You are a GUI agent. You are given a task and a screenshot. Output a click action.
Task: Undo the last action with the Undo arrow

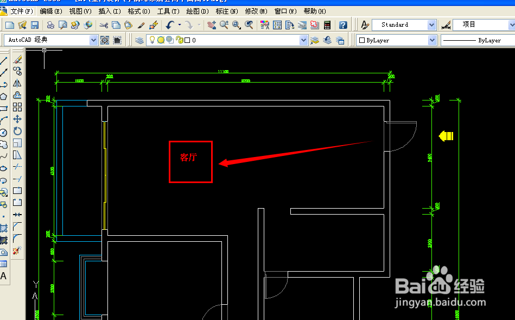[170, 25]
